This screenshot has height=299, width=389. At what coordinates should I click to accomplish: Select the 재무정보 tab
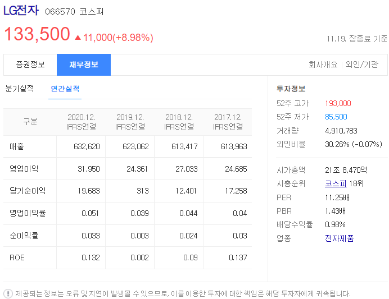click(84, 65)
